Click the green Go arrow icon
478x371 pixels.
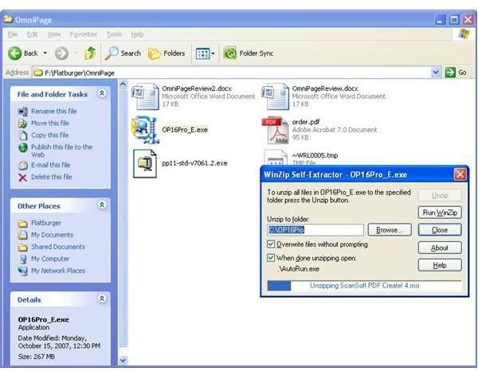pos(450,72)
